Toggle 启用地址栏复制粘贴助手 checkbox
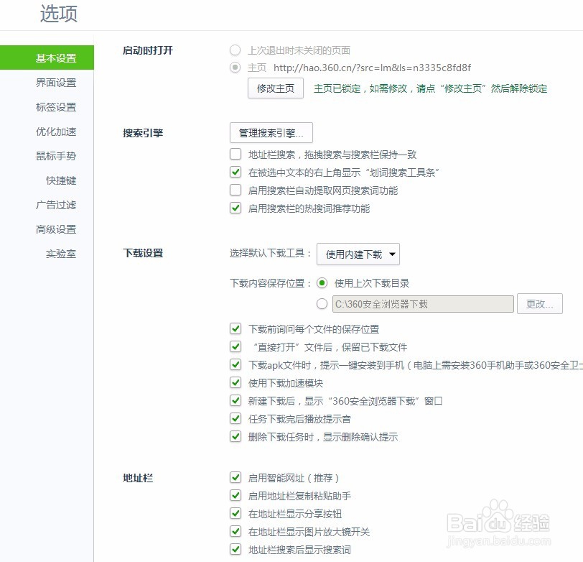 (x=235, y=495)
